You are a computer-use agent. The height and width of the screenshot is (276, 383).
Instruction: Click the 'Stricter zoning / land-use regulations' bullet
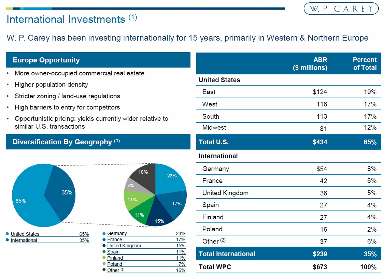tap(67, 96)
